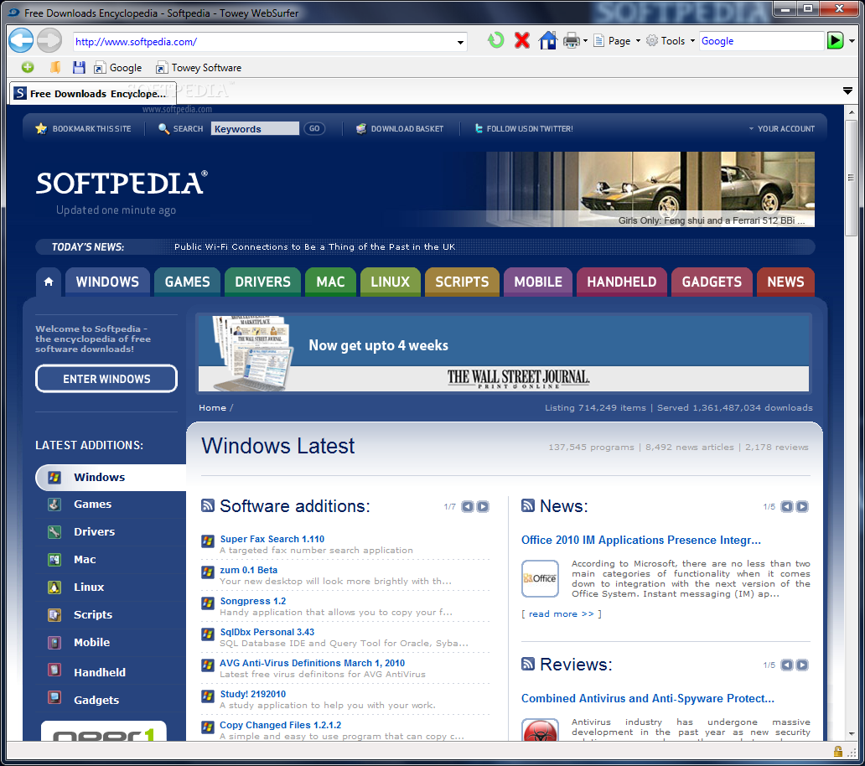This screenshot has width=865, height=766.
Task: Stop loading with the red X icon
Action: (522, 40)
